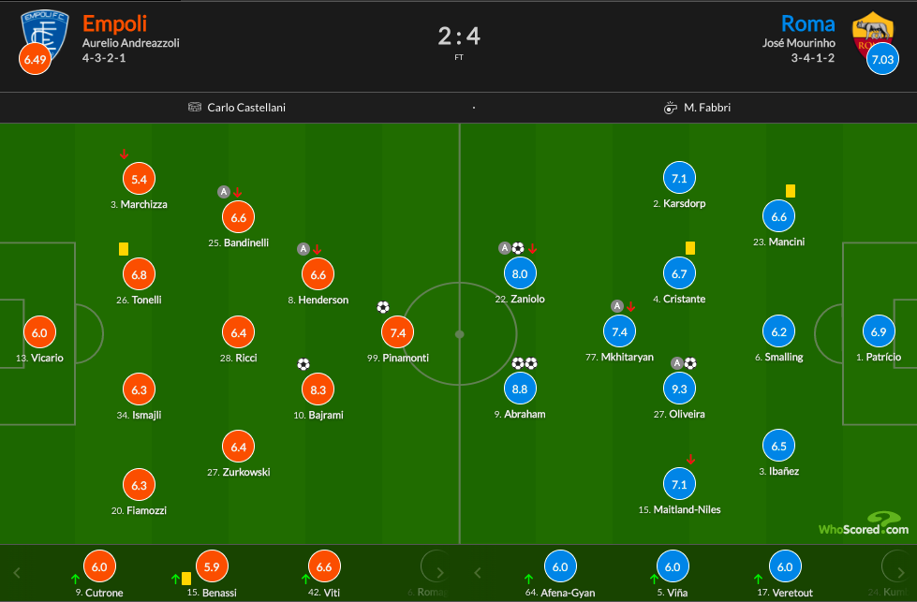The height and width of the screenshot is (602, 917).
Task: Click the red substitution arrow above Marchizza
Action: click(x=124, y=154)
